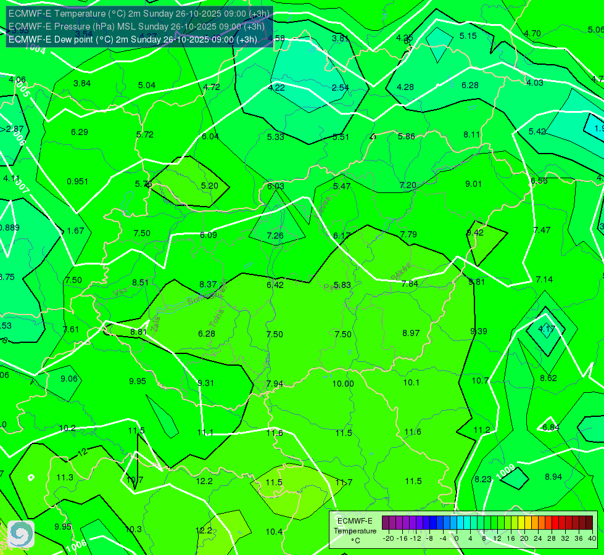
Task: Click the 'Békés' region name
Action: (400, 272)
